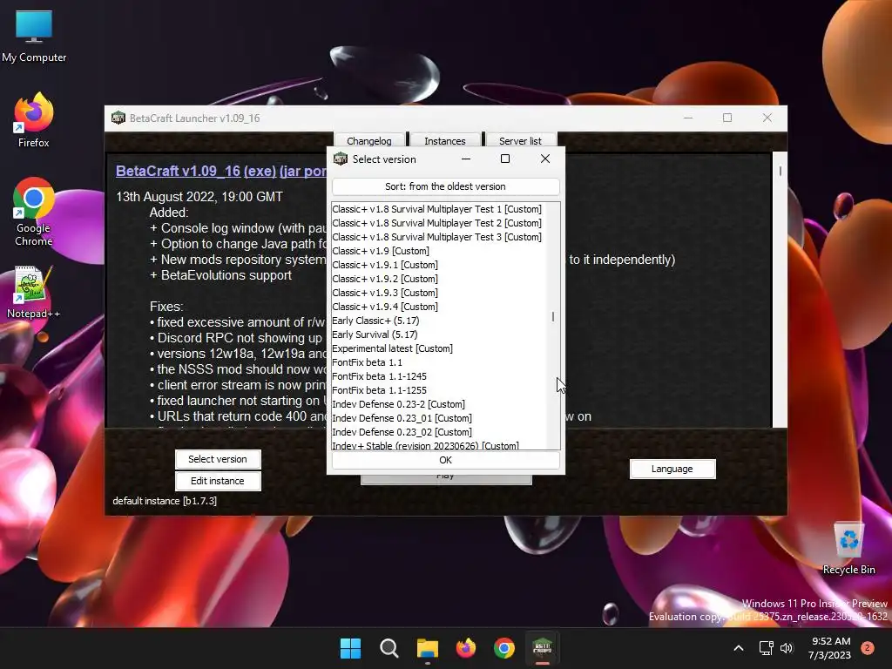Minimize the BetaCraft Launcher window

[688, 118]
